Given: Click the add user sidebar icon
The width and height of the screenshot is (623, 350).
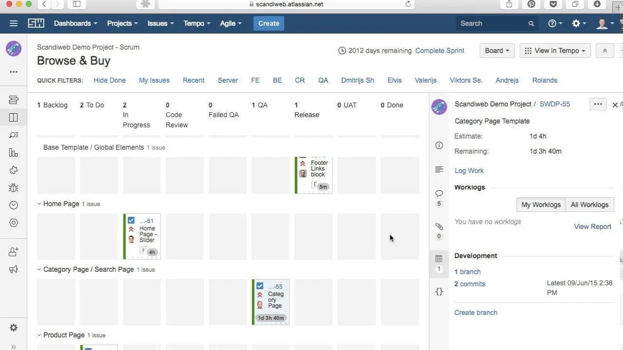Looking at the screenshot, I should tap(14, 252).
